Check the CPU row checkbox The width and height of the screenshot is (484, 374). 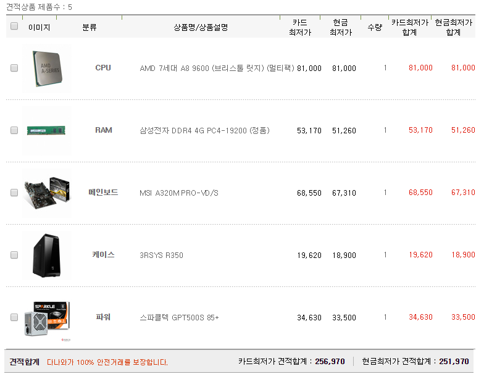14,68
